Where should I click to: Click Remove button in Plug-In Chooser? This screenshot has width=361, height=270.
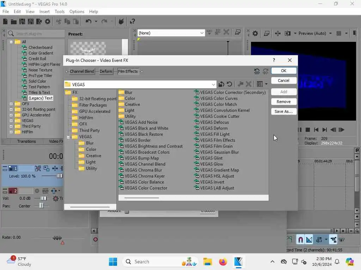(x=284, y=102)
